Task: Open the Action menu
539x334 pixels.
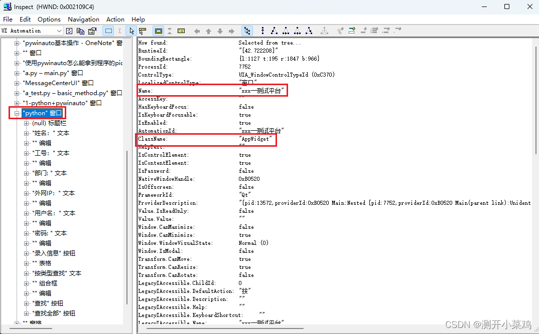Action: [x=115, y=20]
